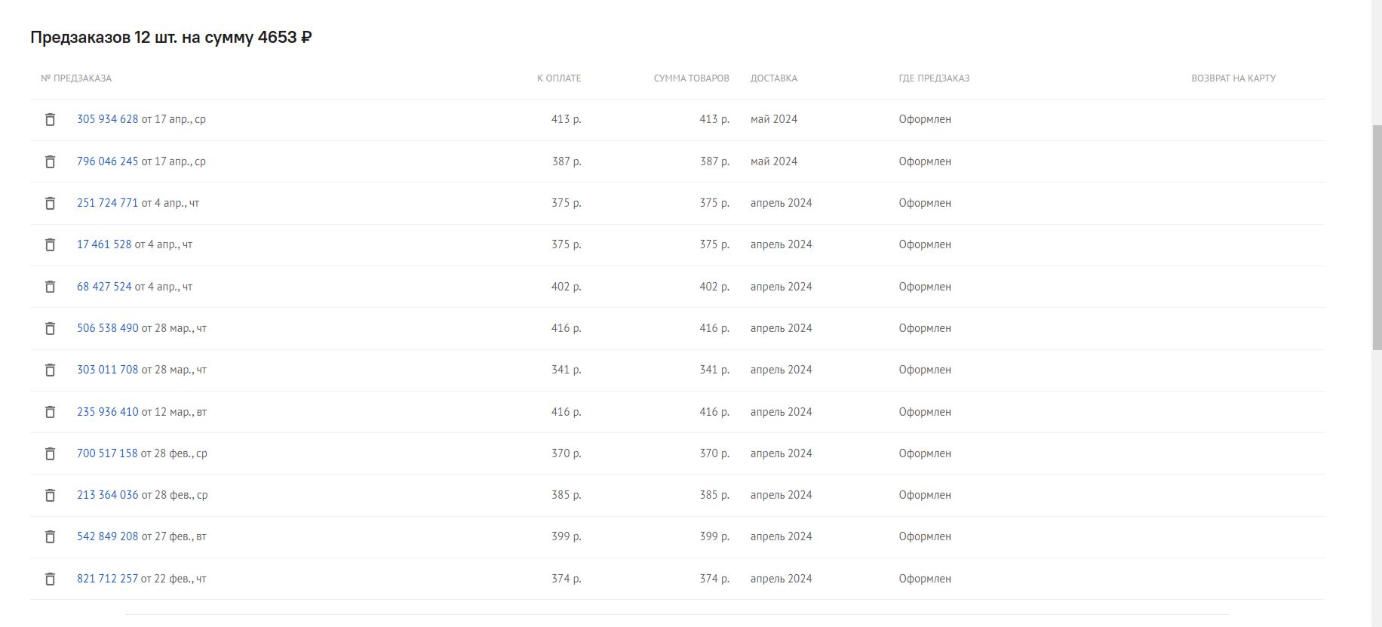This screenshot has height=627, width=1382.
Task: Click trash icon next to 17 461 528
Action: 50,244
